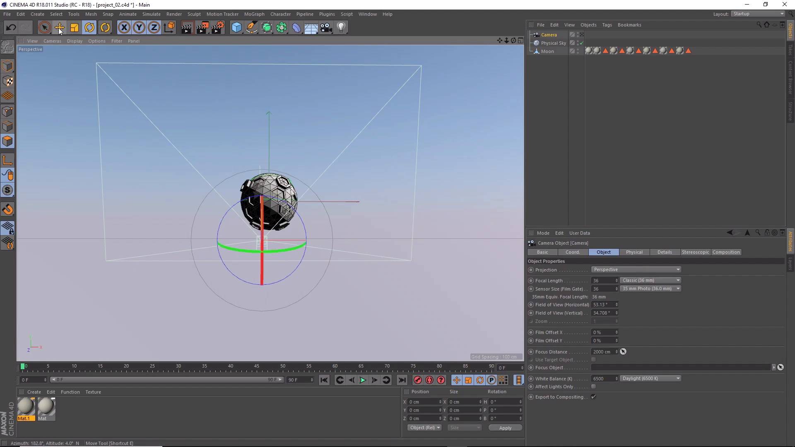Open the Projection dropdown
795x447 pixels.
click(x=636, y=270)
